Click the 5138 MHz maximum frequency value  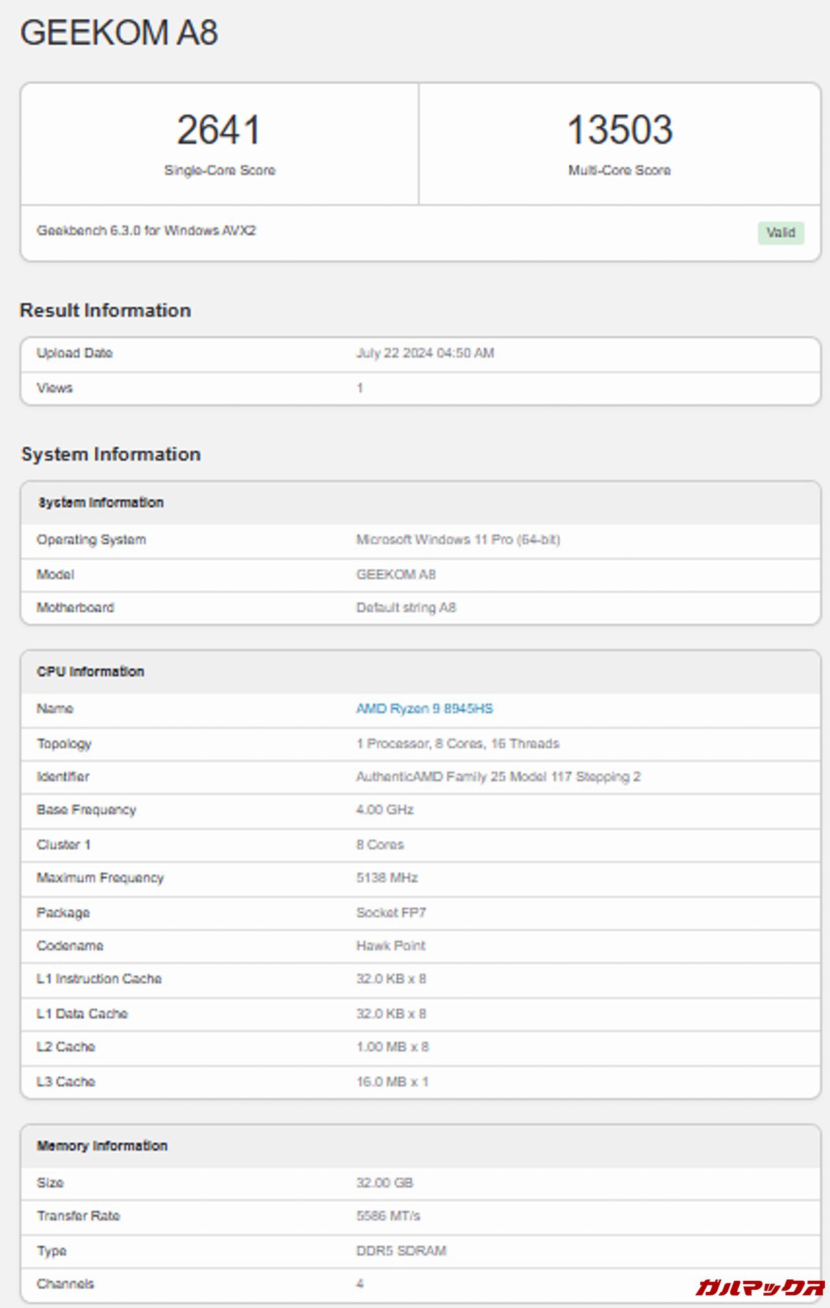[386, 877]
